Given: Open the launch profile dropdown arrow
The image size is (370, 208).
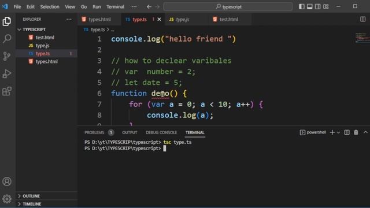Looking at the screenshot, I should point(338,132).
